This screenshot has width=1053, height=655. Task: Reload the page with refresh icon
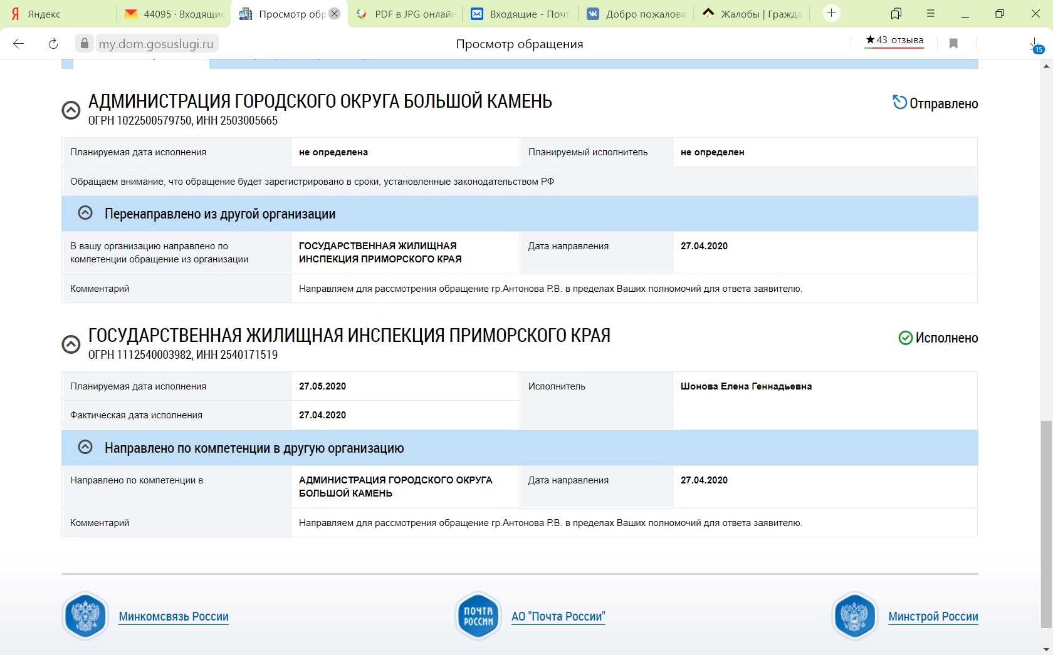[53, 43]
